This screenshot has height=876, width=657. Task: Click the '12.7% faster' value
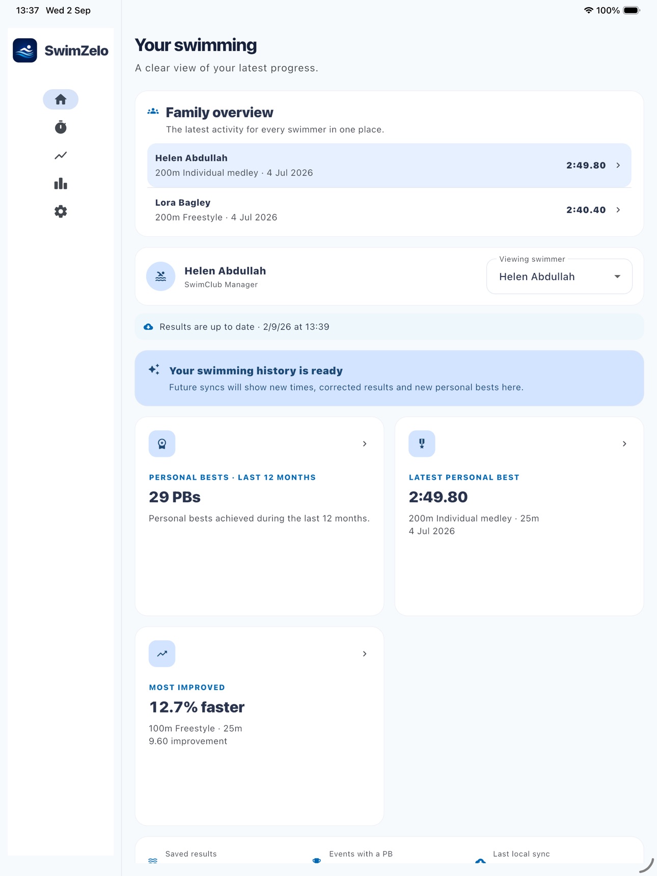[197, 707]
